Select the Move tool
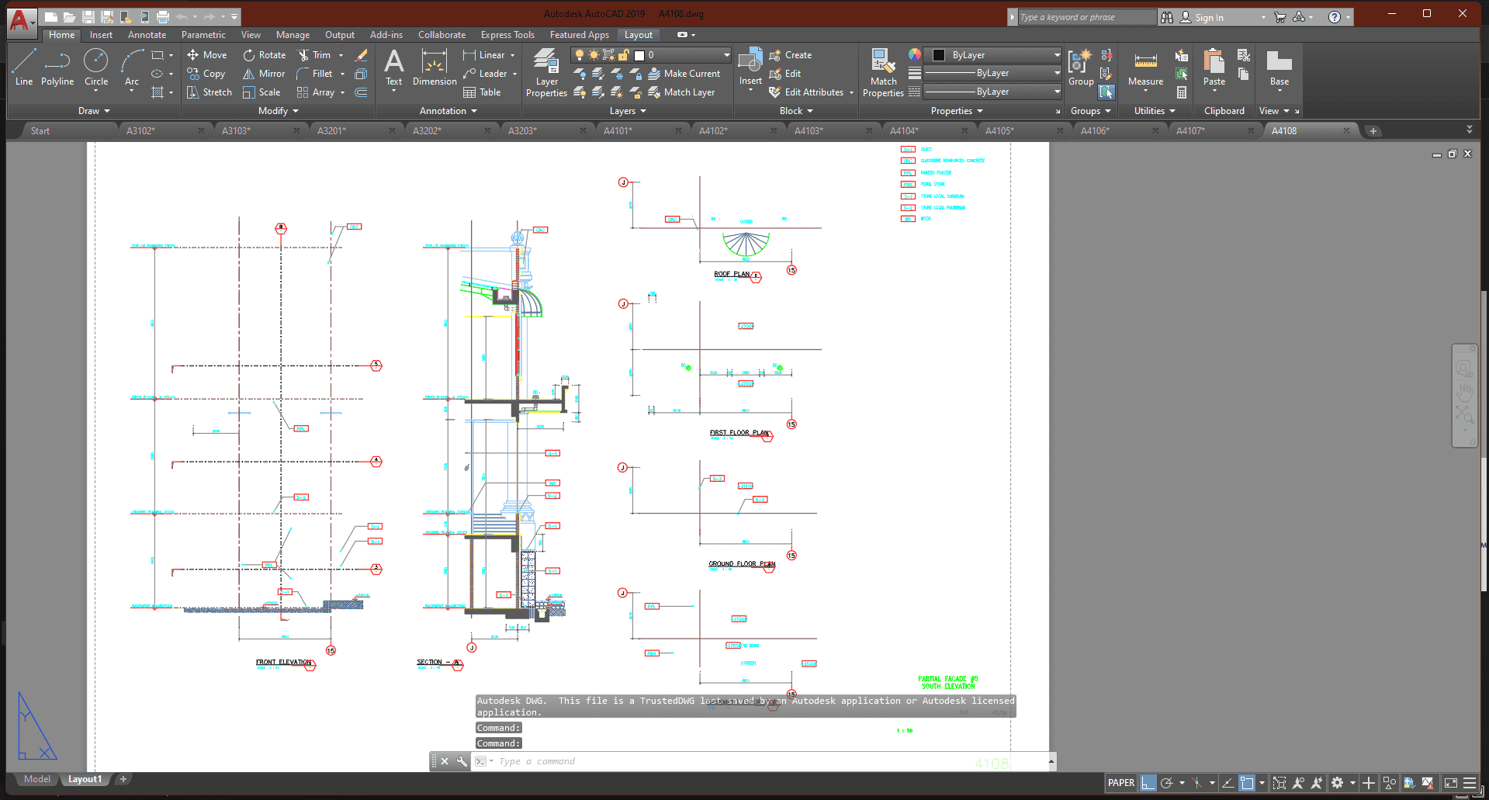The height and width of the screenshot is (800, 1489). click(206, 54)
